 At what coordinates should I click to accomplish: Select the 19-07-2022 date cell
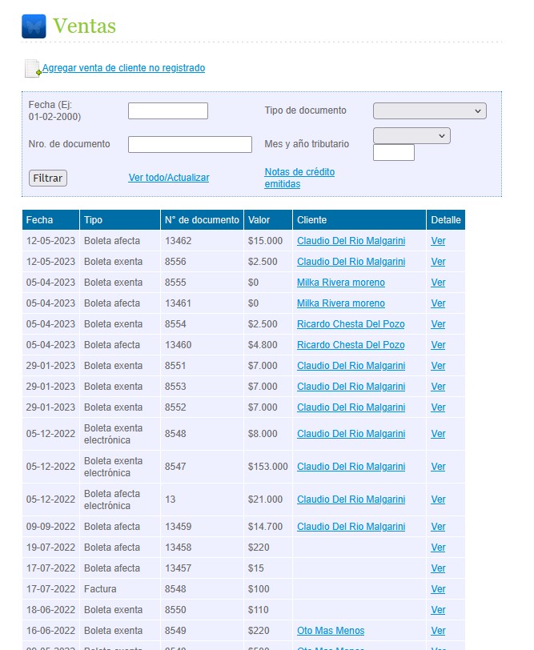coord(50,548)
